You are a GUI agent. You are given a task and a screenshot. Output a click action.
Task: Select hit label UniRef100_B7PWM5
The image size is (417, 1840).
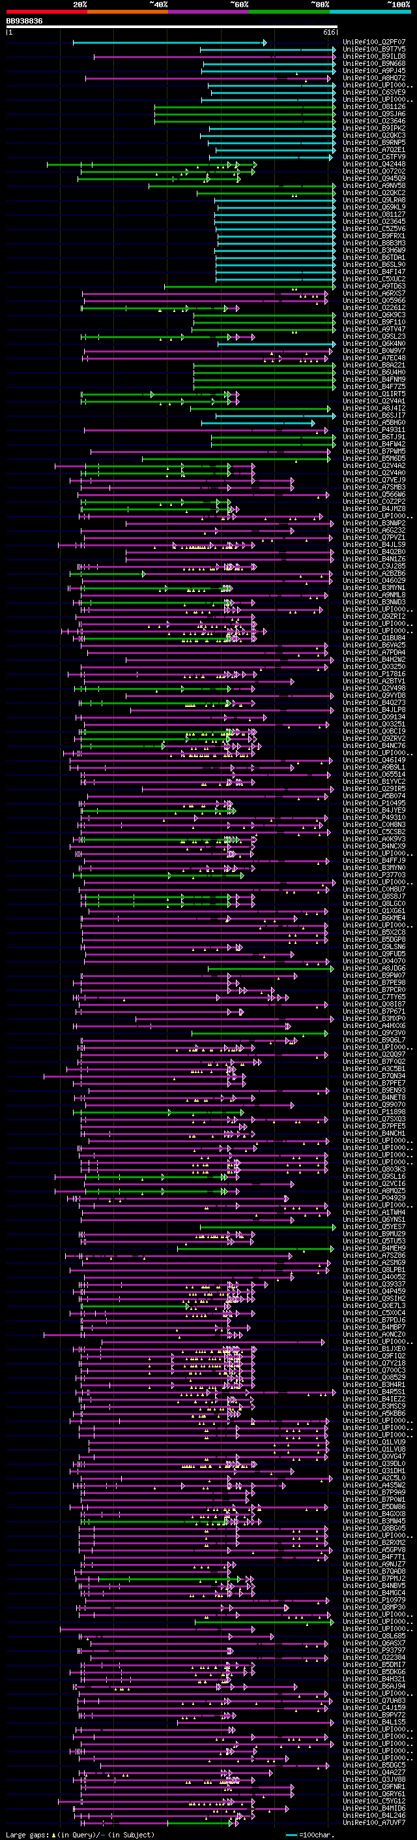pyautogui.click(x=374, y=452)
